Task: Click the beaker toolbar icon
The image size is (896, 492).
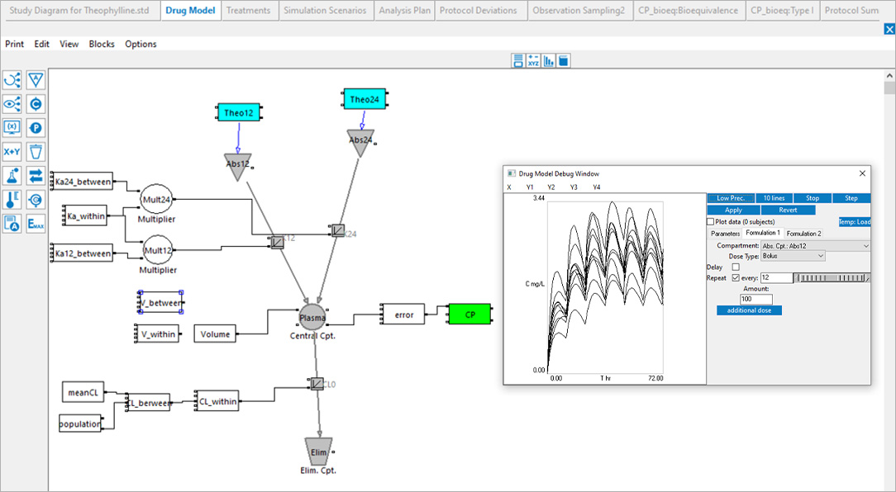Action: coord(564,61)
